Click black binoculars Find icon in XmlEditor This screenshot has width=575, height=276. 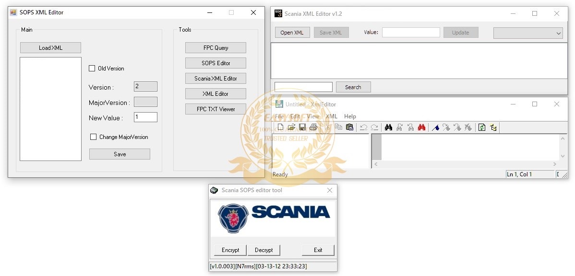click(x=389, y=127)
